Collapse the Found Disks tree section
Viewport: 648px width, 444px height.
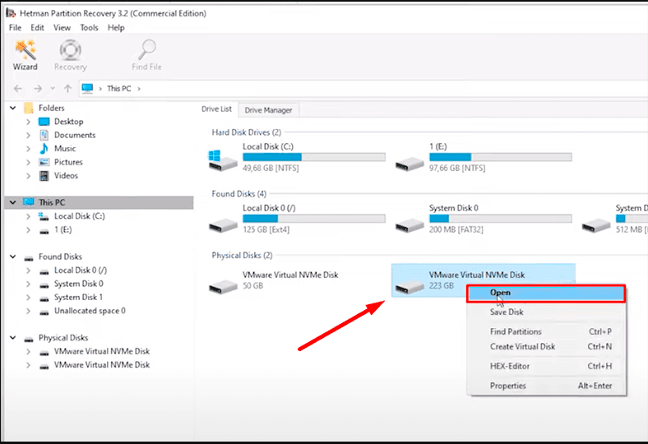[13, 257]
